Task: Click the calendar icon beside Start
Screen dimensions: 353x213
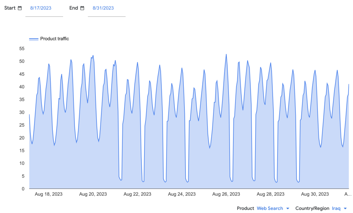Action: point(20,8)
